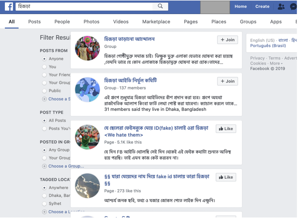Open the fake id page title with §§
Image resolution: width=298 pixels, height=218 pixels.
click(157, 180)
